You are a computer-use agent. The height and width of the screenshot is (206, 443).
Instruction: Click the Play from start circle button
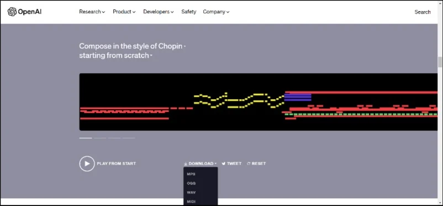pos(87,164)
